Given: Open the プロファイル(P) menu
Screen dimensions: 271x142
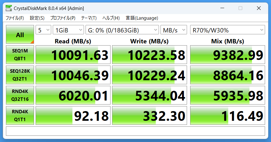Looking at the screenshot, I should pos(63,18).
